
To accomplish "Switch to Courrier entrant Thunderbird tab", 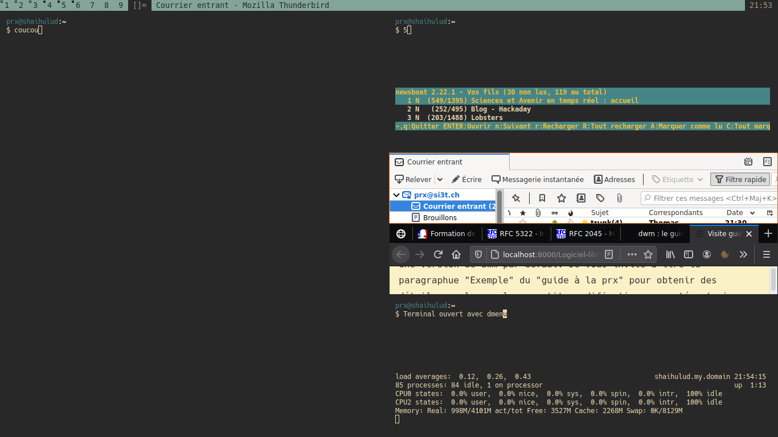I will tap(450, 162).
